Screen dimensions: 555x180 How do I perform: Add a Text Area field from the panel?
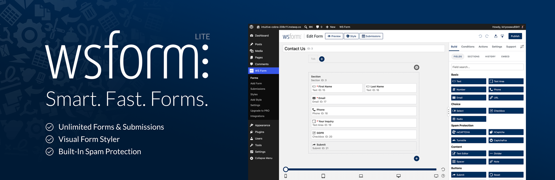point(506,81)
